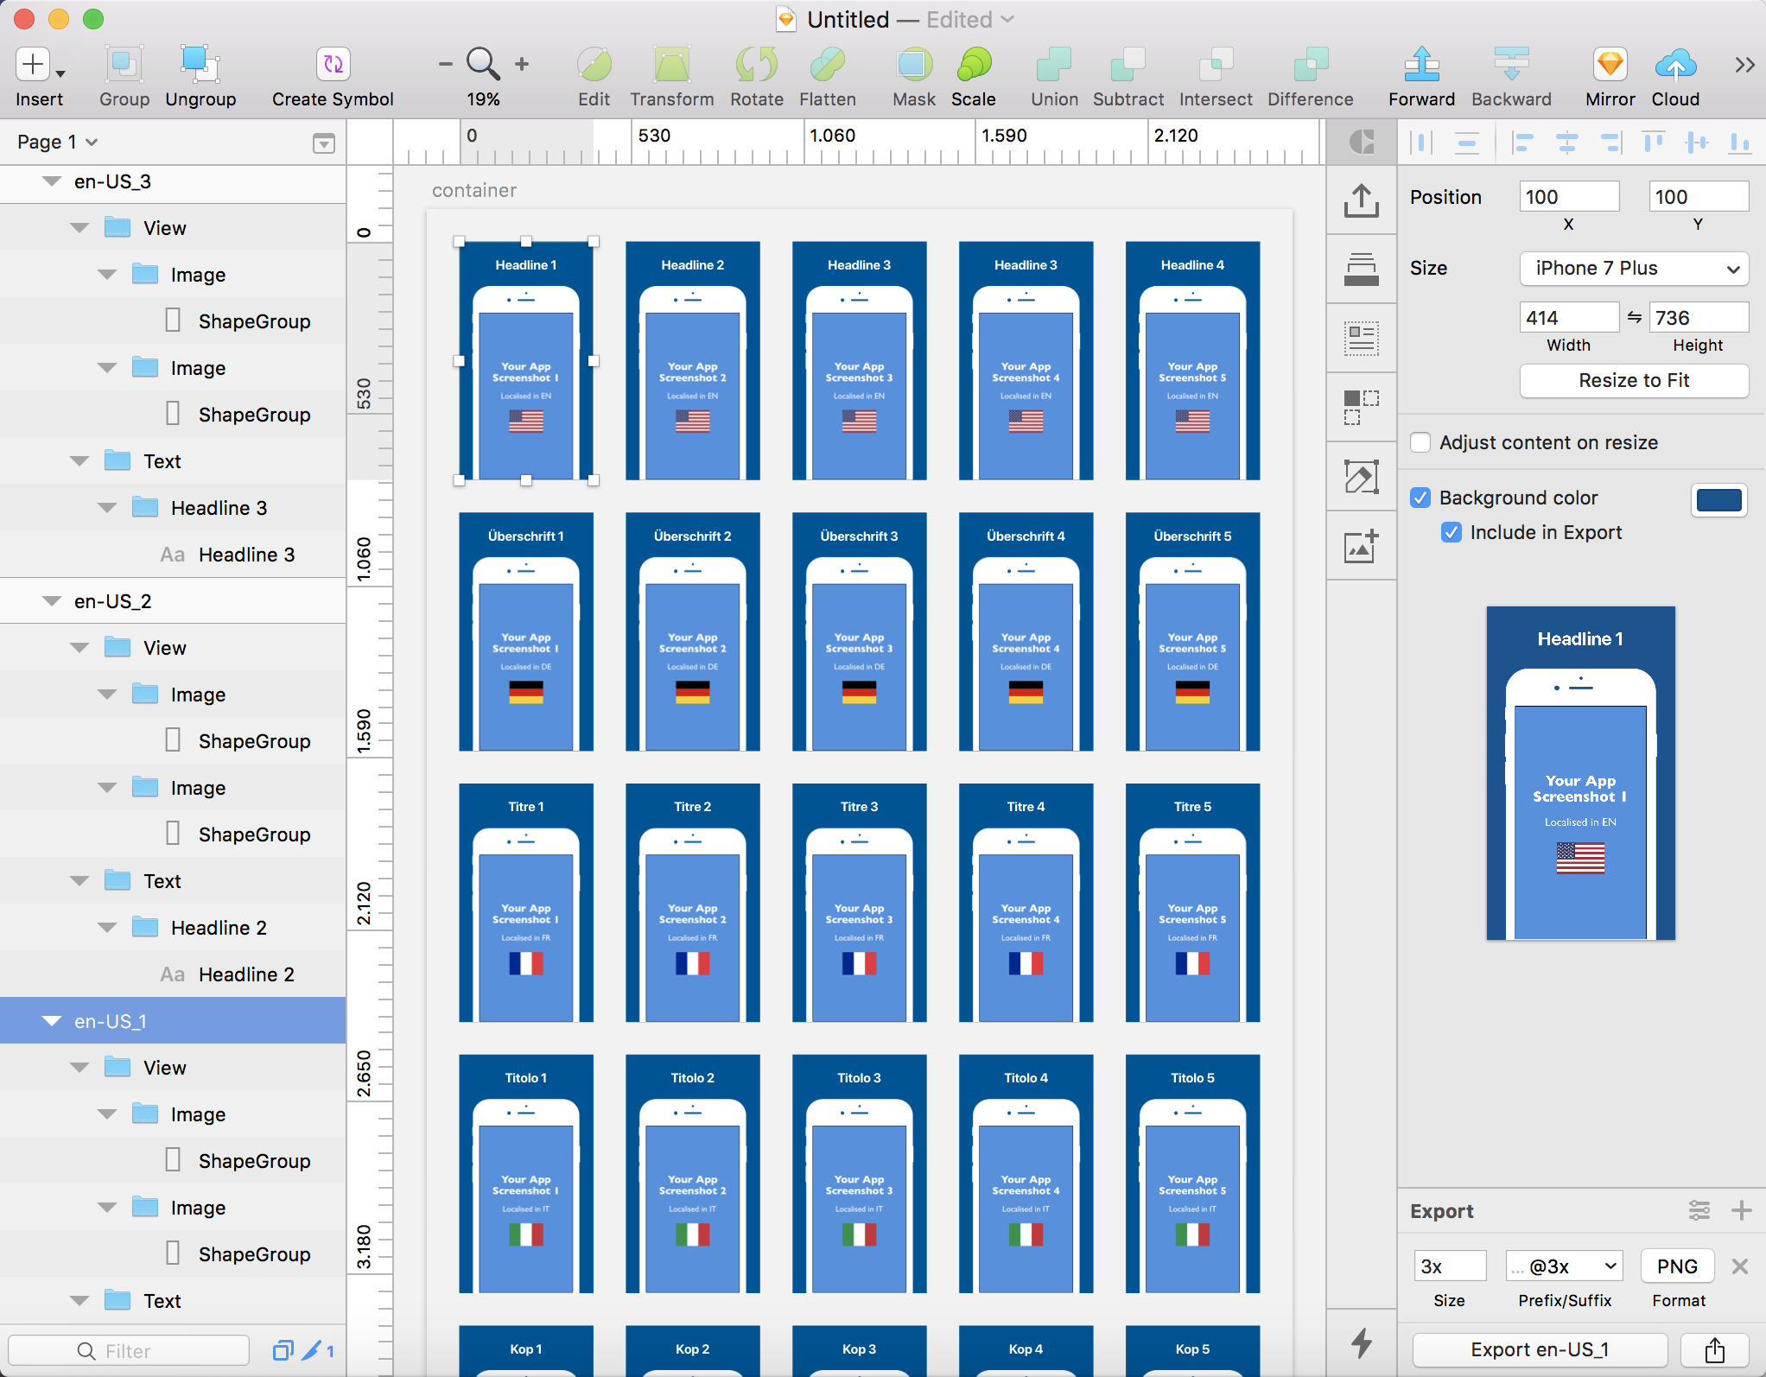1766x1377 pixels.
Task: Select the Scale tool in toolbar
Action: pos(973,65)
